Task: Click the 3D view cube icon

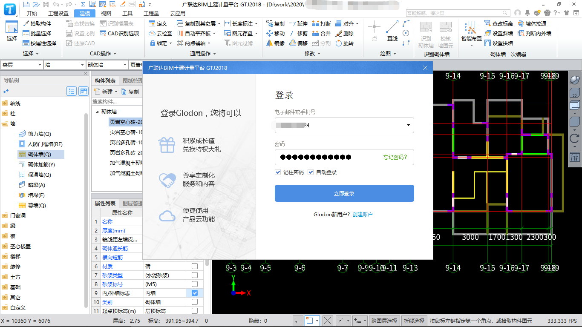Action: tap(574, 93)
